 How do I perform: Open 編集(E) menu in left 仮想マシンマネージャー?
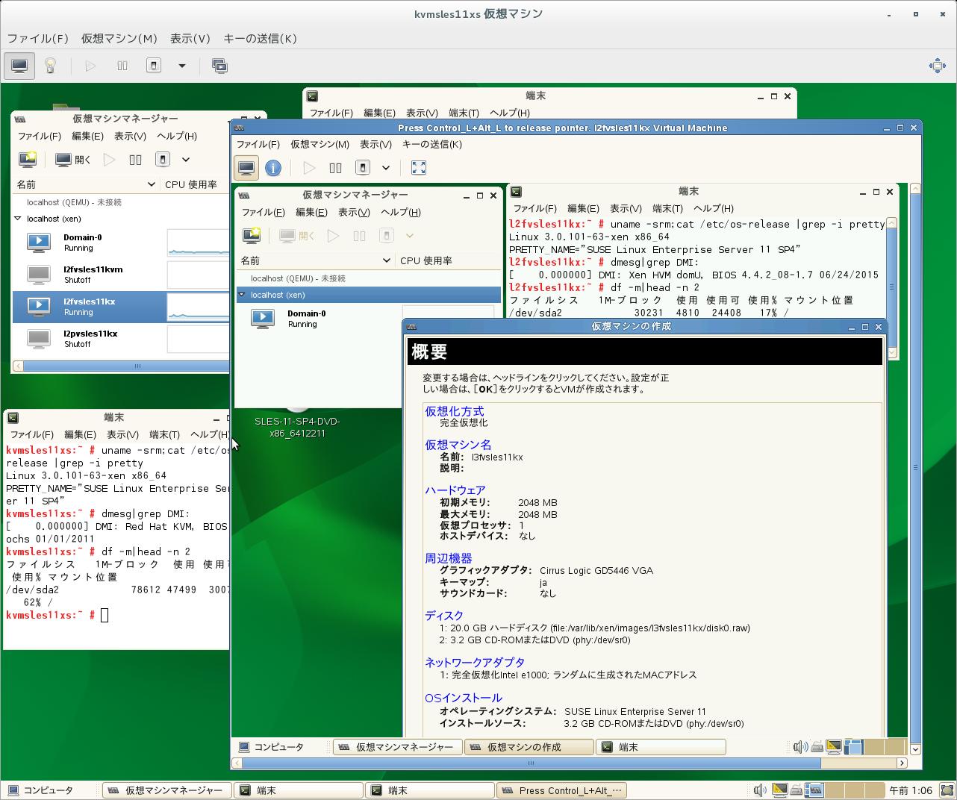pyautogui.click(x=87, y=136)
